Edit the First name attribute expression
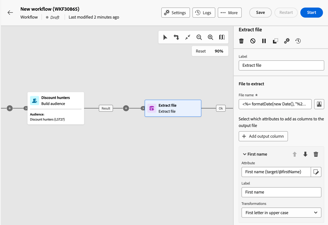 (316, 172)
